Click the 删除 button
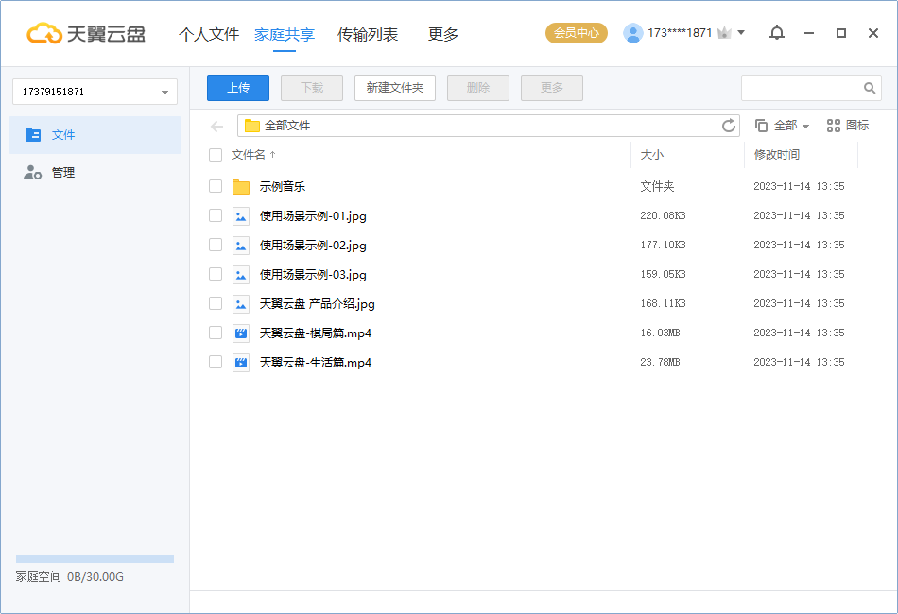 coord(478,88)
